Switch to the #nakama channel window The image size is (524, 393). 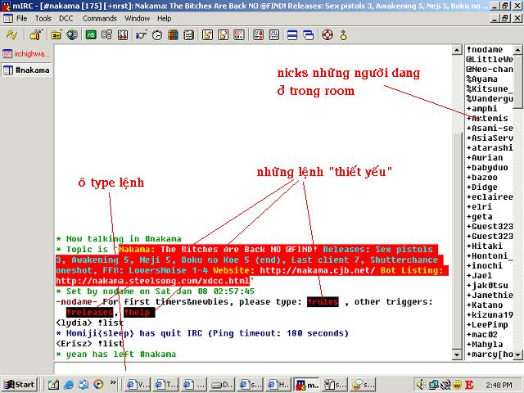click(x=26, y=70)
